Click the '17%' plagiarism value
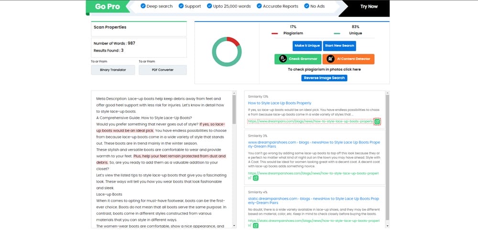Screen dimensions: 478x230 [293, 27]
